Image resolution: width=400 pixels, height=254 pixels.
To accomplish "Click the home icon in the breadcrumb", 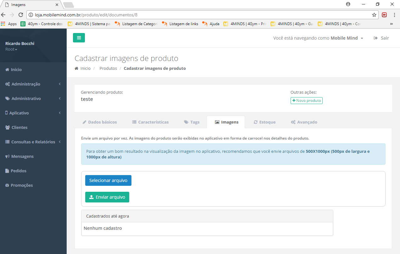I will coord(76,69).
